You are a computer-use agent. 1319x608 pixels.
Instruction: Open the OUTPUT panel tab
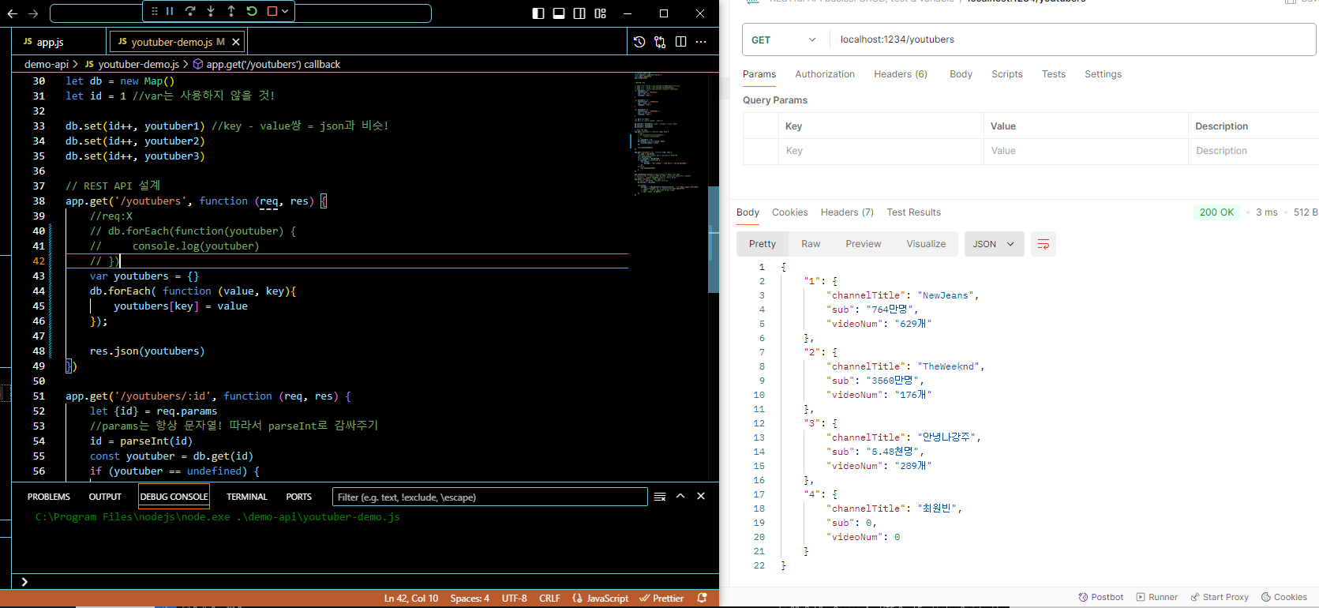coord(105,497)
